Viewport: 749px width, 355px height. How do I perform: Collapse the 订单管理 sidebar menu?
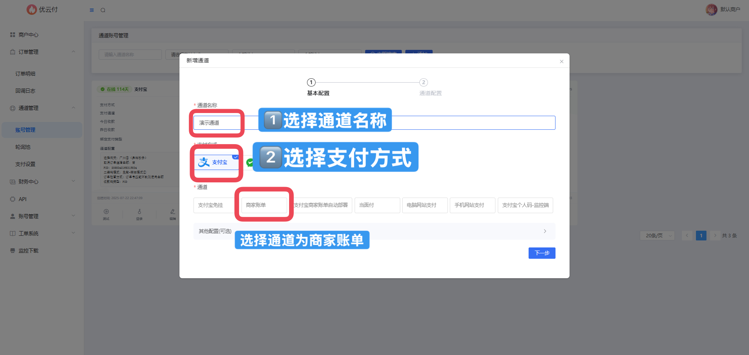(73, 52)
